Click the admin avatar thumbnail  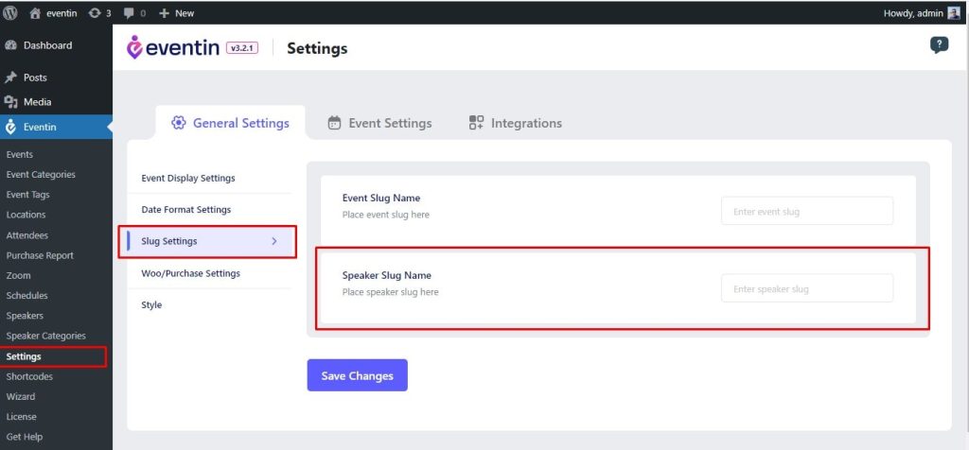[x=954, y=13]
